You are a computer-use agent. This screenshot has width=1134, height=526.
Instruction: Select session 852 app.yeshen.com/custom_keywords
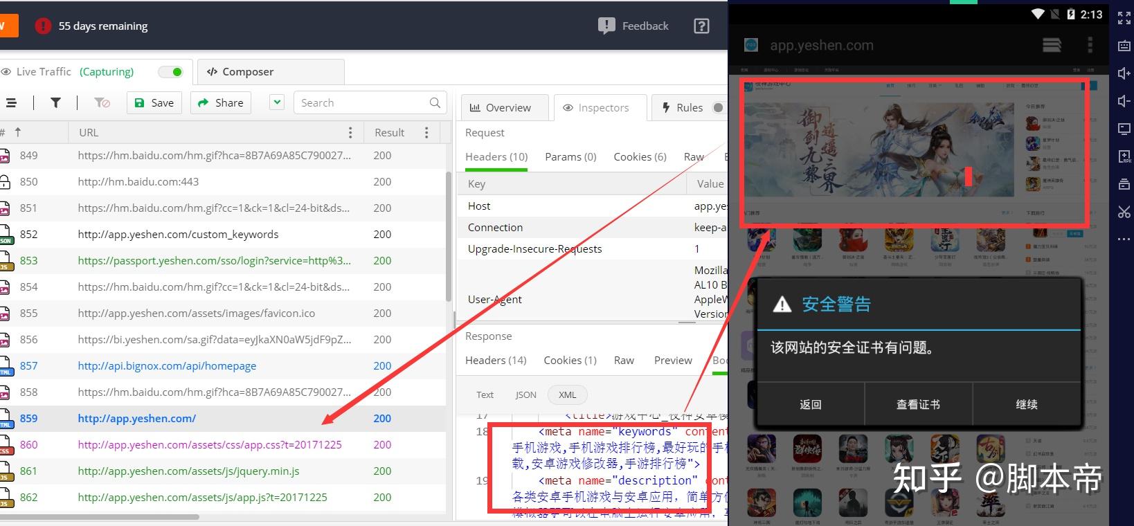223,235
